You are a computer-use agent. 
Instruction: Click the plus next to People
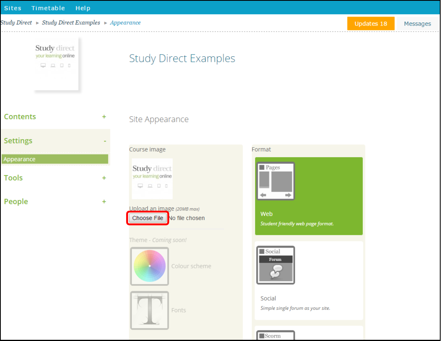click(104, 201)
